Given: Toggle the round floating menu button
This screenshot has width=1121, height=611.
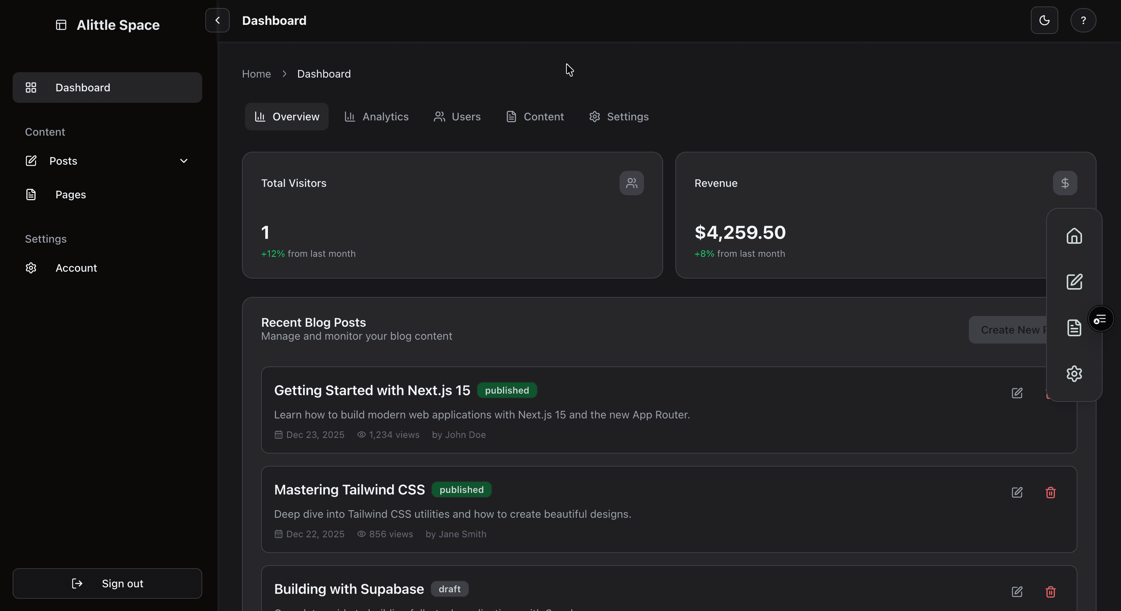Looking at the screenshot, I should point(1100,319).
